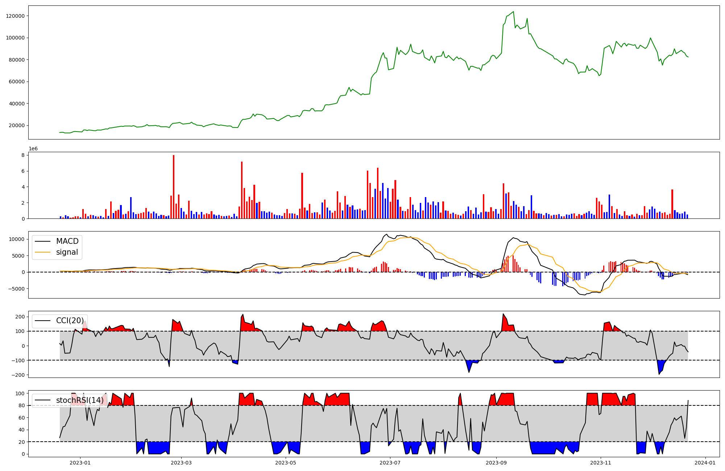The height and width of the screenshot is (471, 725).
Task: Click the −200 CCI axis label
Action: pos(17,375)
